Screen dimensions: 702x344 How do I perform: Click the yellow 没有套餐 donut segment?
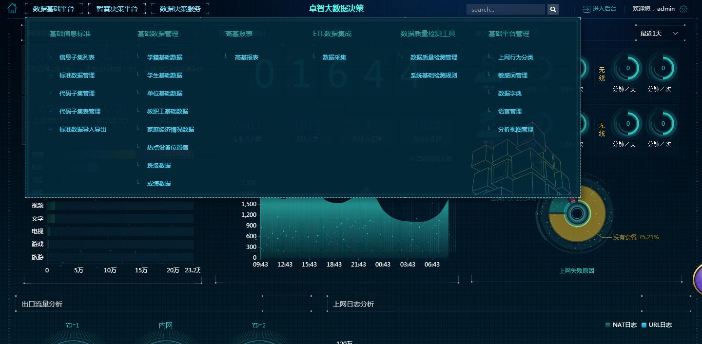593,229
